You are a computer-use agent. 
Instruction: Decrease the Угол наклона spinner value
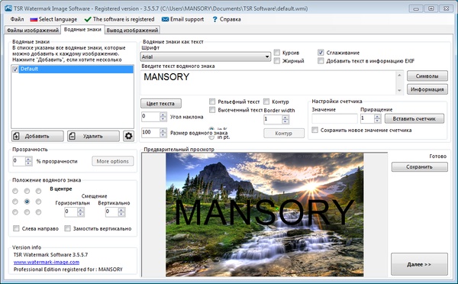click(x=163, y=119)
